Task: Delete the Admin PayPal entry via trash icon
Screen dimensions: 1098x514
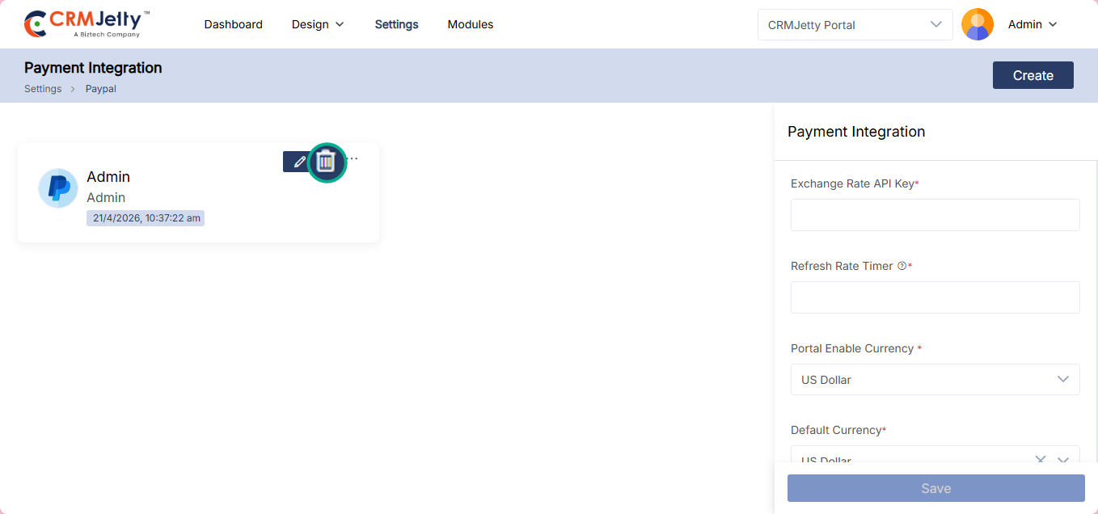Action: (x=326, y=162)
